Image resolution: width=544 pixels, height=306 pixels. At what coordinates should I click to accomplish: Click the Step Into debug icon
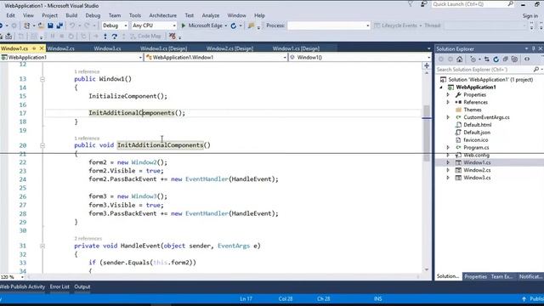[x=105, y=36]
